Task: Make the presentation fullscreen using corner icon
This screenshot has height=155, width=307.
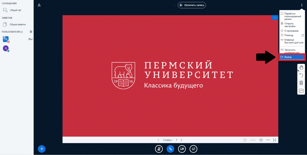Action: pos(274,140)
